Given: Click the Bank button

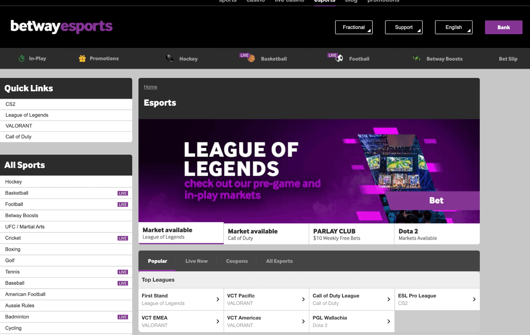Looking at the screenshot, I should tap(503, 27).
